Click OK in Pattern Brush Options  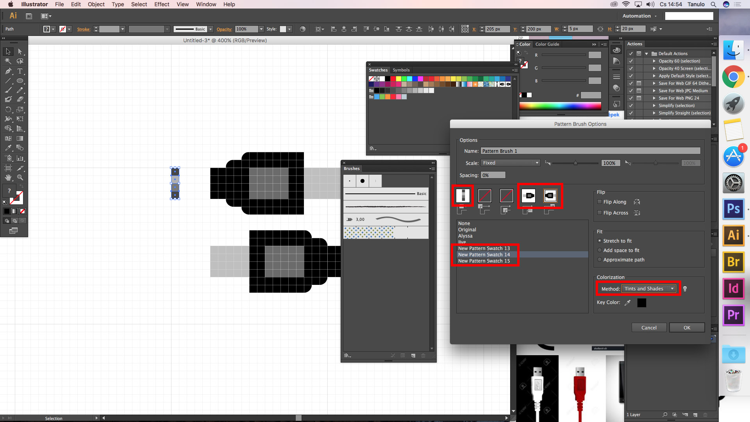[687, 328]
